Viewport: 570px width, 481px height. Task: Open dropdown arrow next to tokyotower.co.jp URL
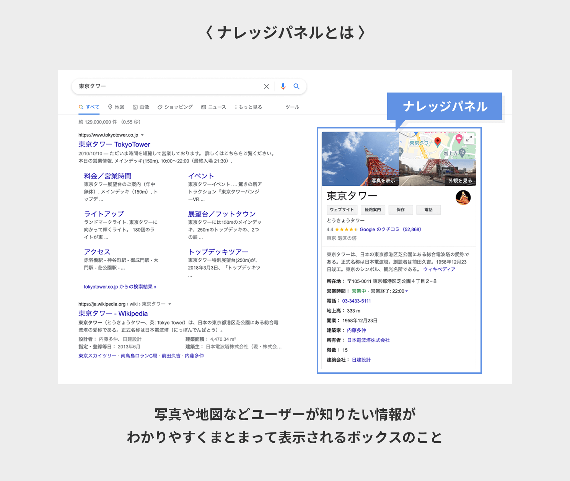(x=142, y=135)
